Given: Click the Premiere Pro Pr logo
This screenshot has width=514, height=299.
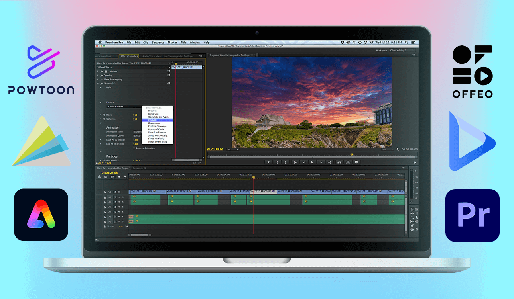Looking at the screenshot, I should [x=473, y=215].
